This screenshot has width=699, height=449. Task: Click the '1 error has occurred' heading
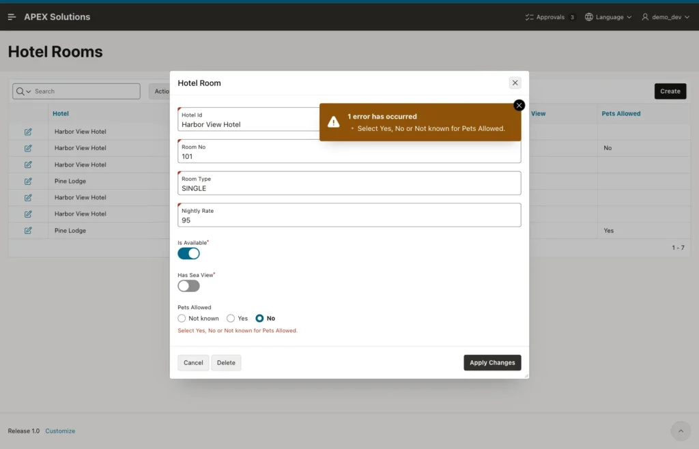coord(382,117)
